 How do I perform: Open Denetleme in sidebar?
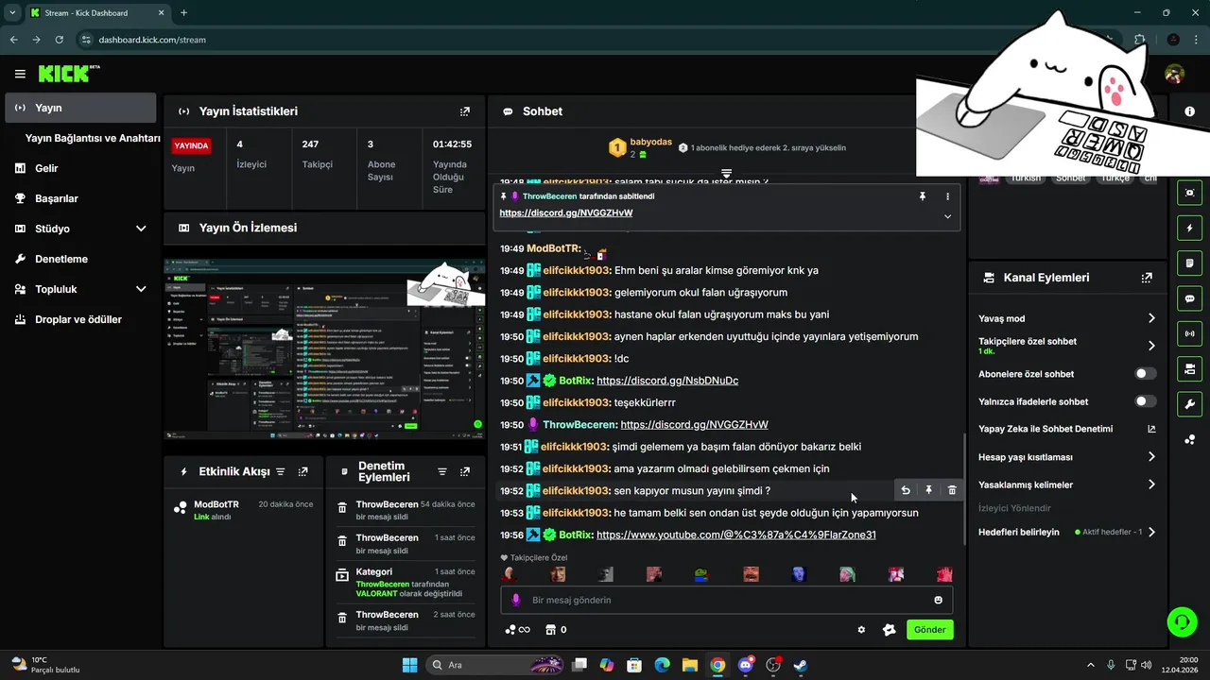(x=80, y=259)
